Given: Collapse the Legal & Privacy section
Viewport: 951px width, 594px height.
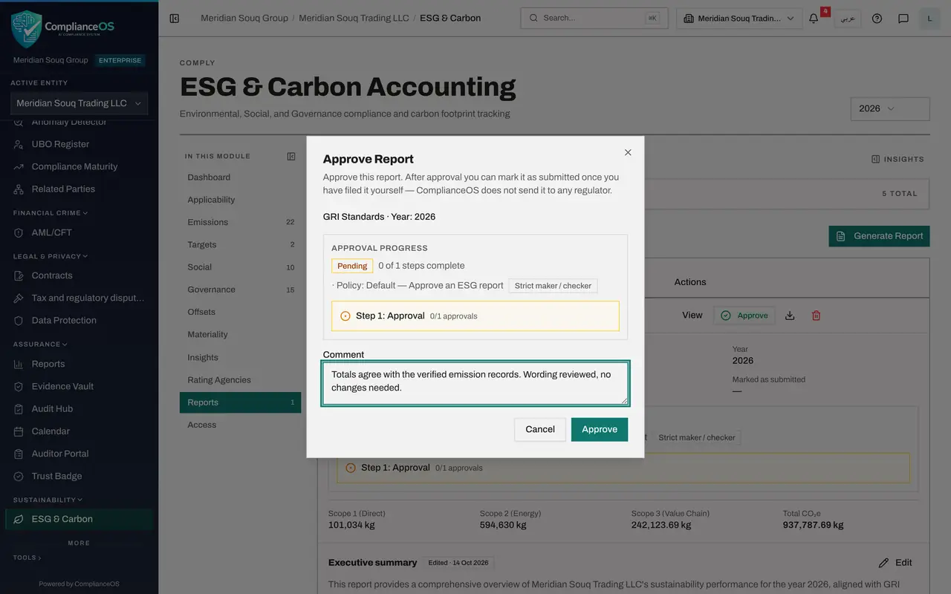Looking at the screenshot, I should click(51, 256).
